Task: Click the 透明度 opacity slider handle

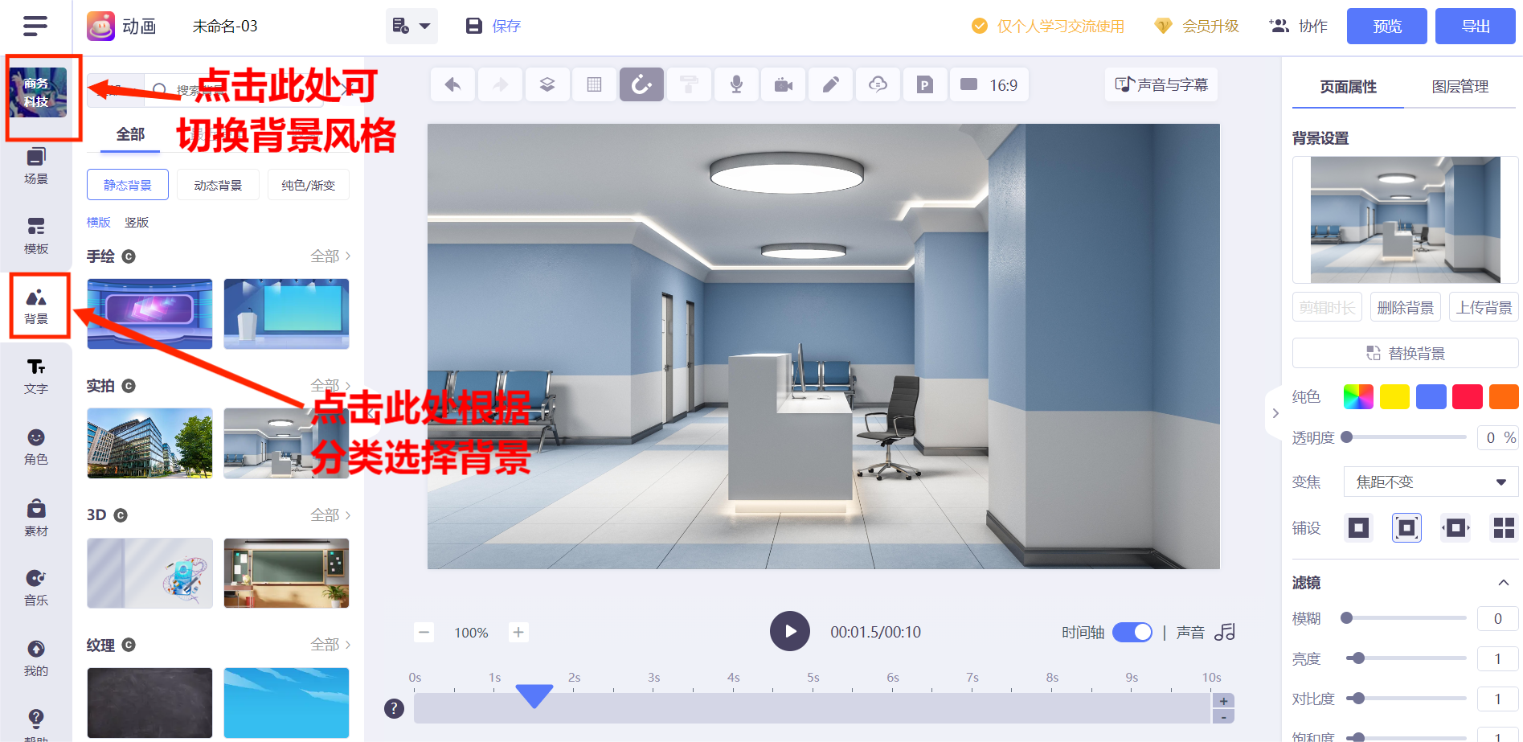Action: coord(1347,437)
